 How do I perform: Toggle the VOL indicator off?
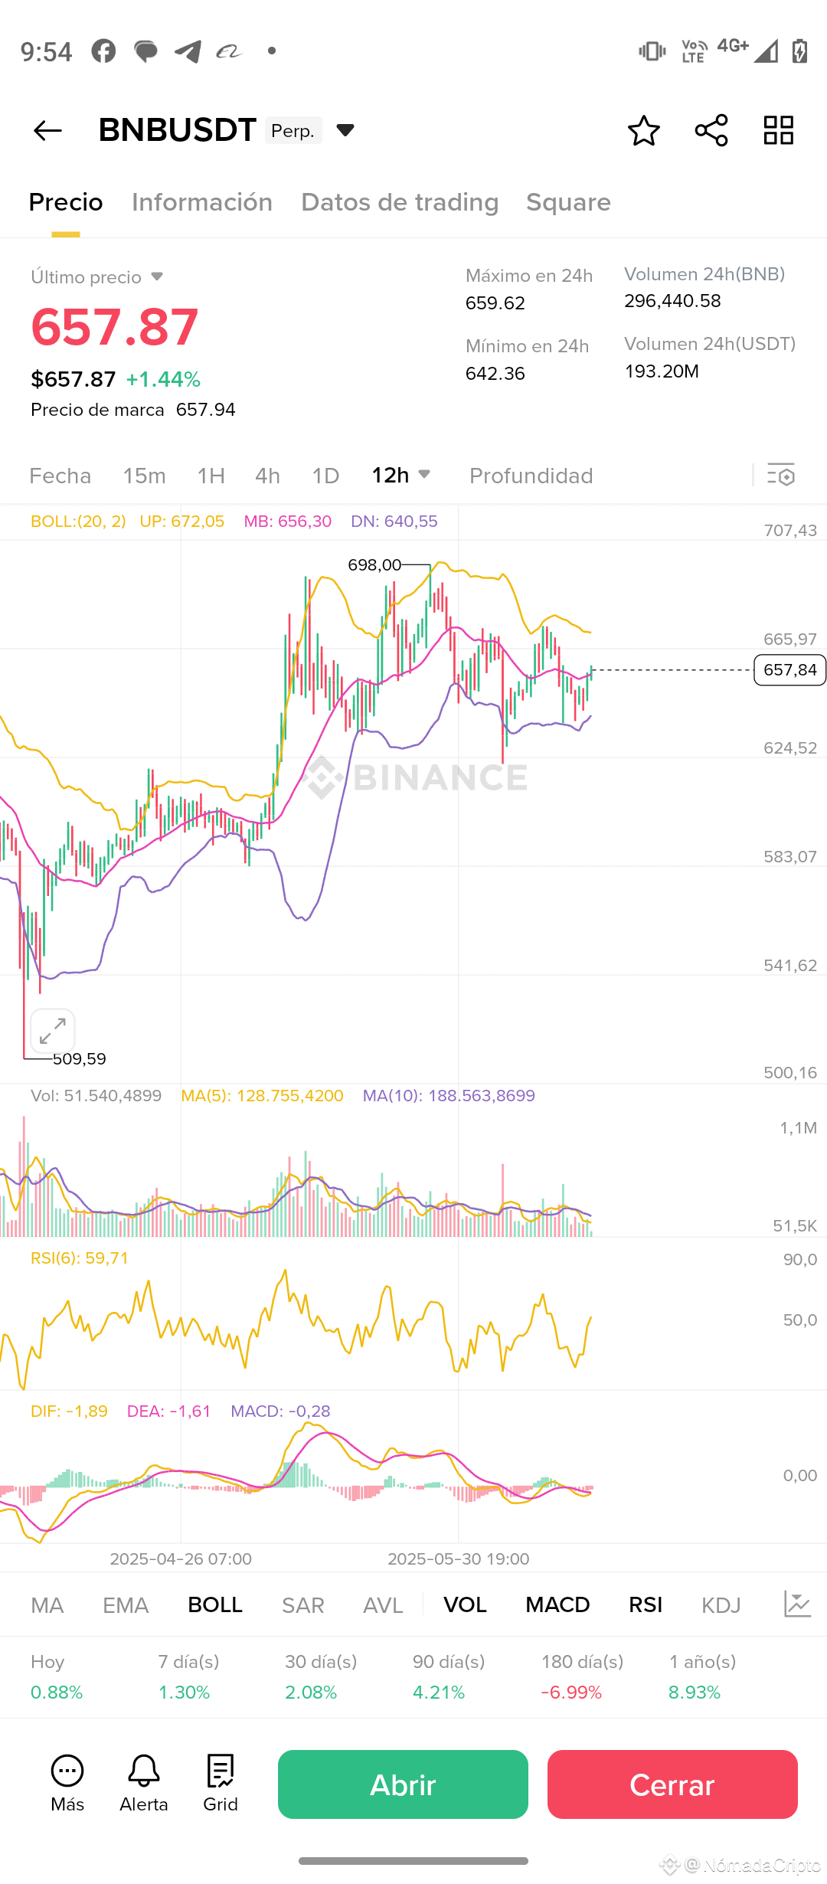click(x=465, y=1605)
